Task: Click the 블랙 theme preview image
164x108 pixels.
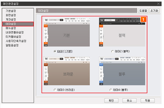Action: coord(122,32)
